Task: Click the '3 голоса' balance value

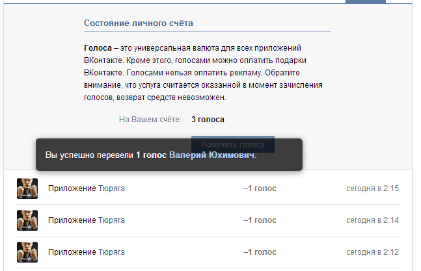Action: click(x=208, y=120)
